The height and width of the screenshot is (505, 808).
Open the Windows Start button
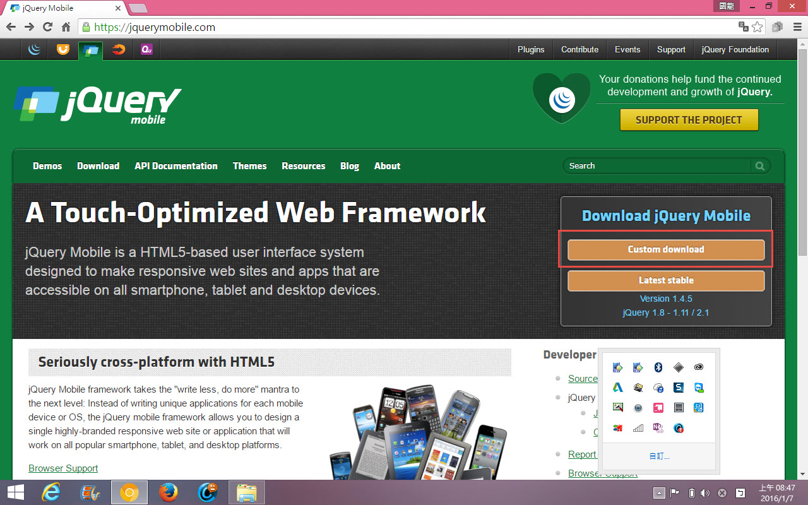pyautogui.click(x=15, y=492)
